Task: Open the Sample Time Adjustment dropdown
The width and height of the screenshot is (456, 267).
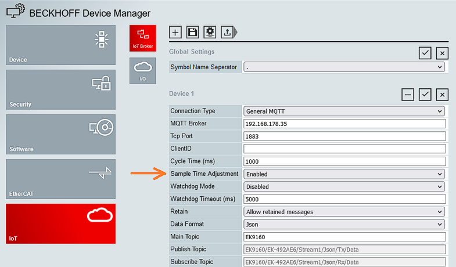Action: point(344,174)
